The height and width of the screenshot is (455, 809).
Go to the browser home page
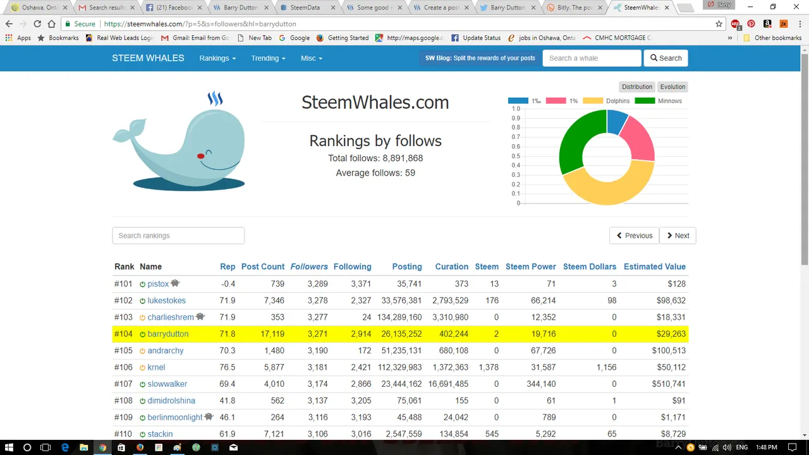[x=52, y=24]
